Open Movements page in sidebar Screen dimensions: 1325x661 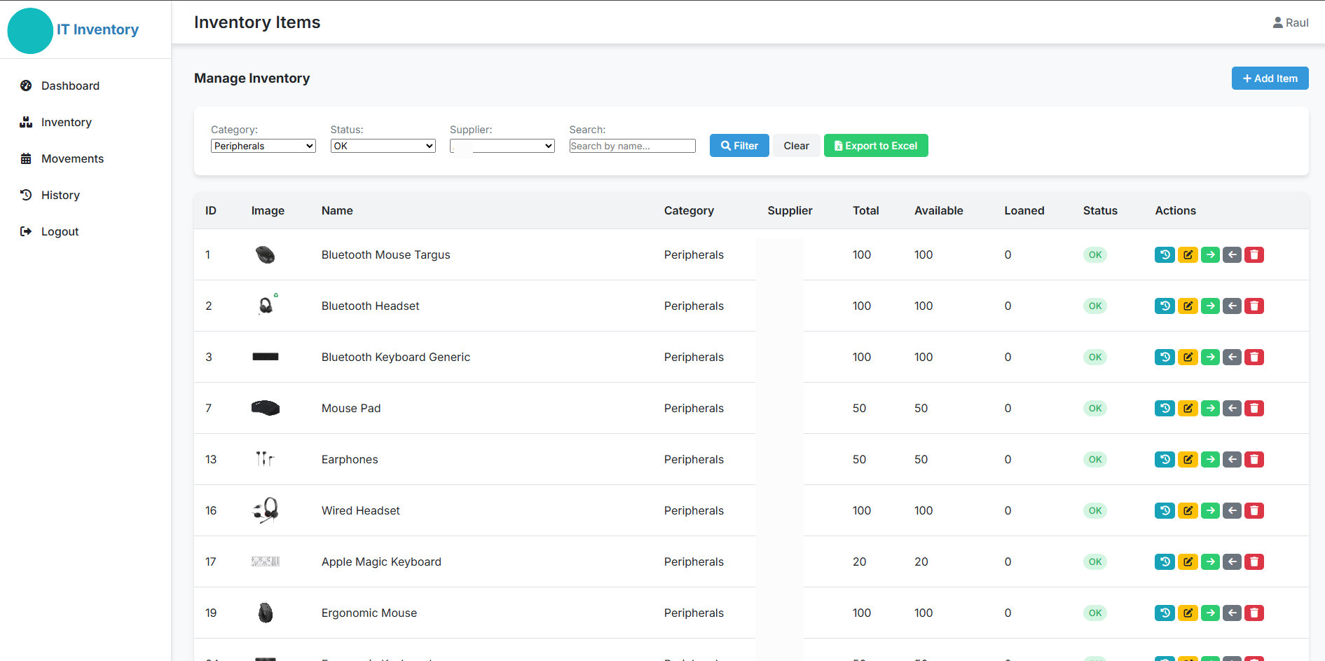coord(72,158)
